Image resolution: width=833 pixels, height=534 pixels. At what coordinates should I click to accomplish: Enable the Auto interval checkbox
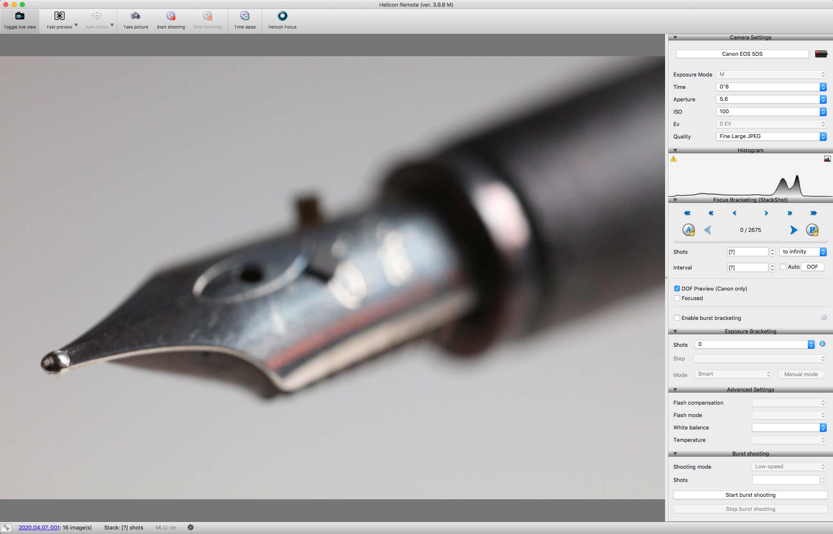[x=783, y=267]
